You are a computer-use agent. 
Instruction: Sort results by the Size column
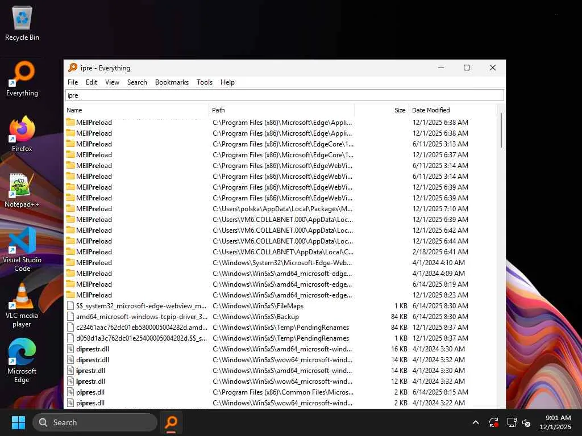tap(381, 110)
